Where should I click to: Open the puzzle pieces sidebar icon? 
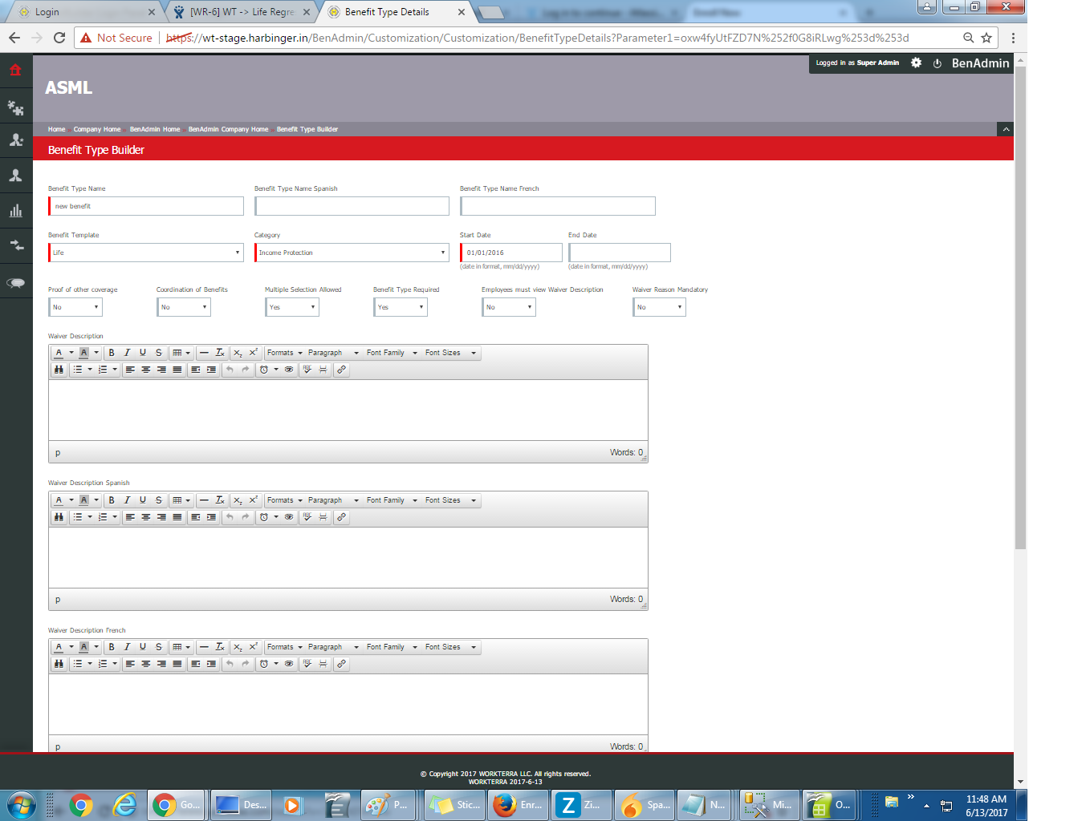tap(15, 107)
